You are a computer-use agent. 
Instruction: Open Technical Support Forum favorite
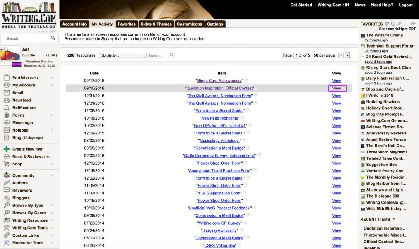coord(390,46)
